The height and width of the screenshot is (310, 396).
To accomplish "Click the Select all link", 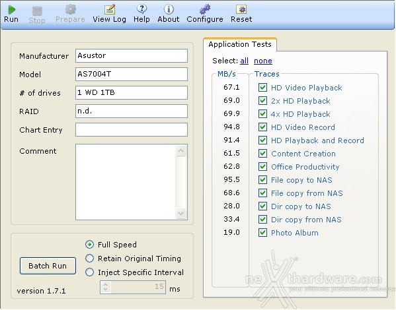I will click(244, 61).
